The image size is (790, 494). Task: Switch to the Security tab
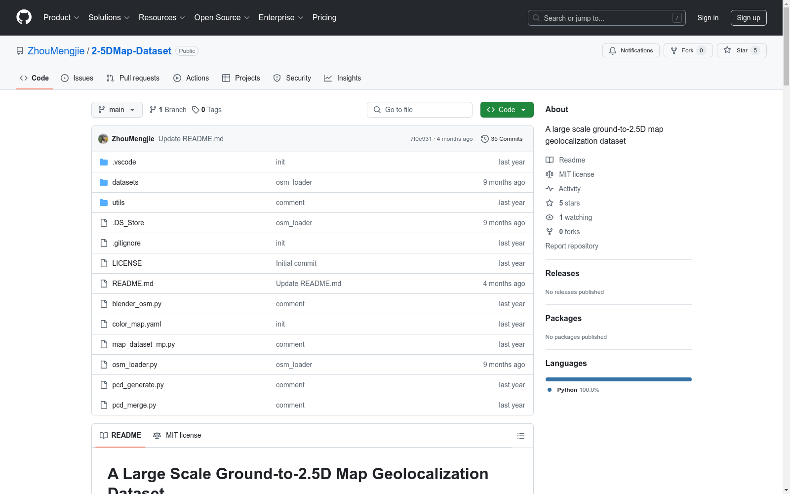[292, 78]
